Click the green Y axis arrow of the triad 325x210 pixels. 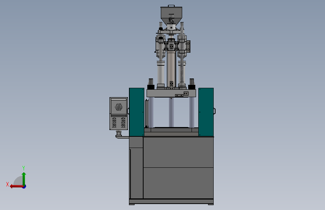[24, 179]
